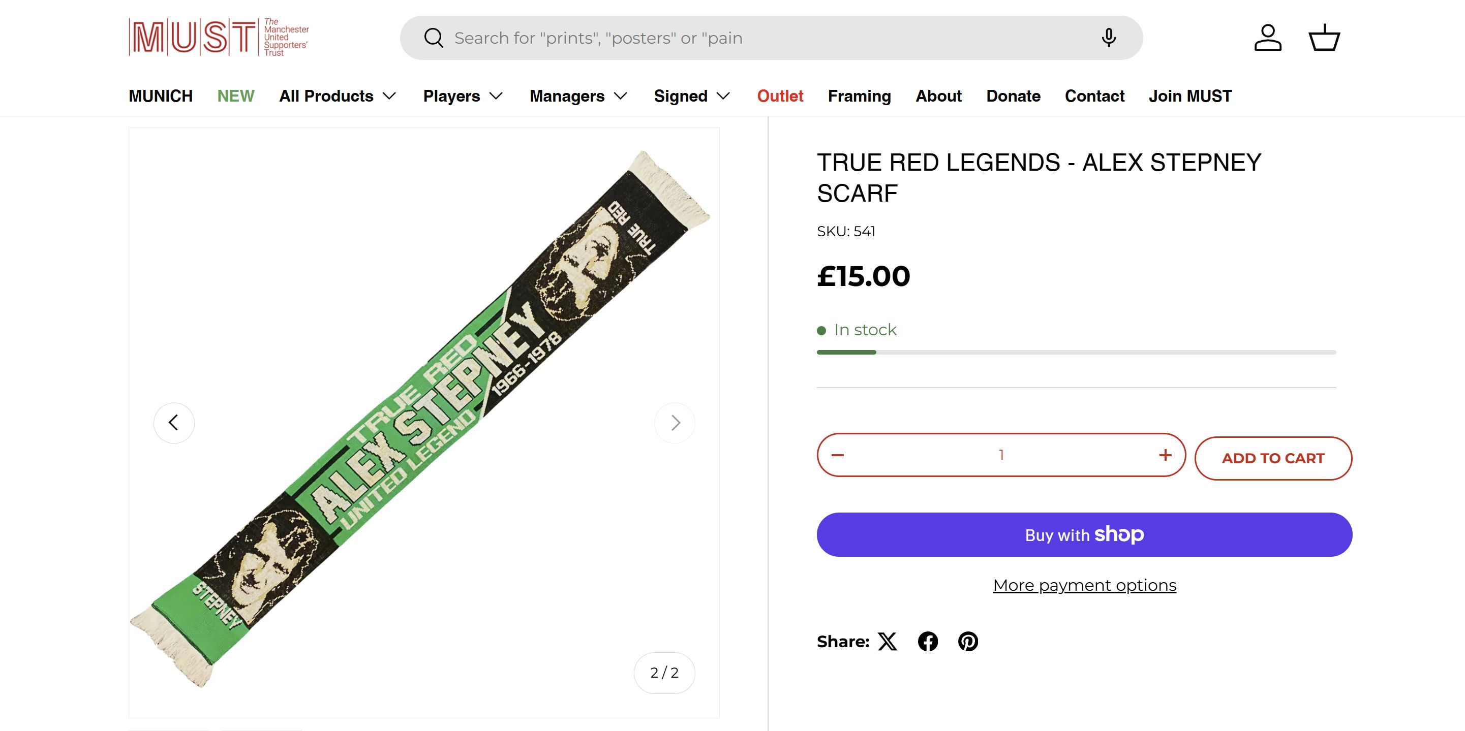The width and height of the screenshot is (1465, 731).
Task: Share product on Facebook
Action: (928, 641)
